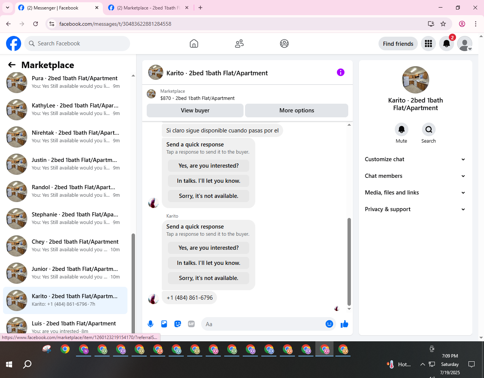
Task: Open site information icon in address bar
Action: [x=52, y=24]
